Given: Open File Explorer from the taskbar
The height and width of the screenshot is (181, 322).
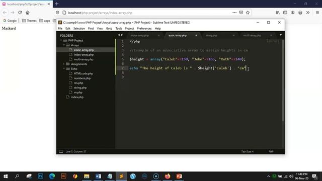Looking at the screenshot, I should 87,176.
